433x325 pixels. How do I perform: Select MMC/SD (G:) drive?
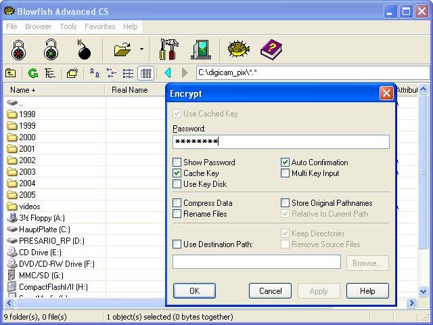coord(35,276)
